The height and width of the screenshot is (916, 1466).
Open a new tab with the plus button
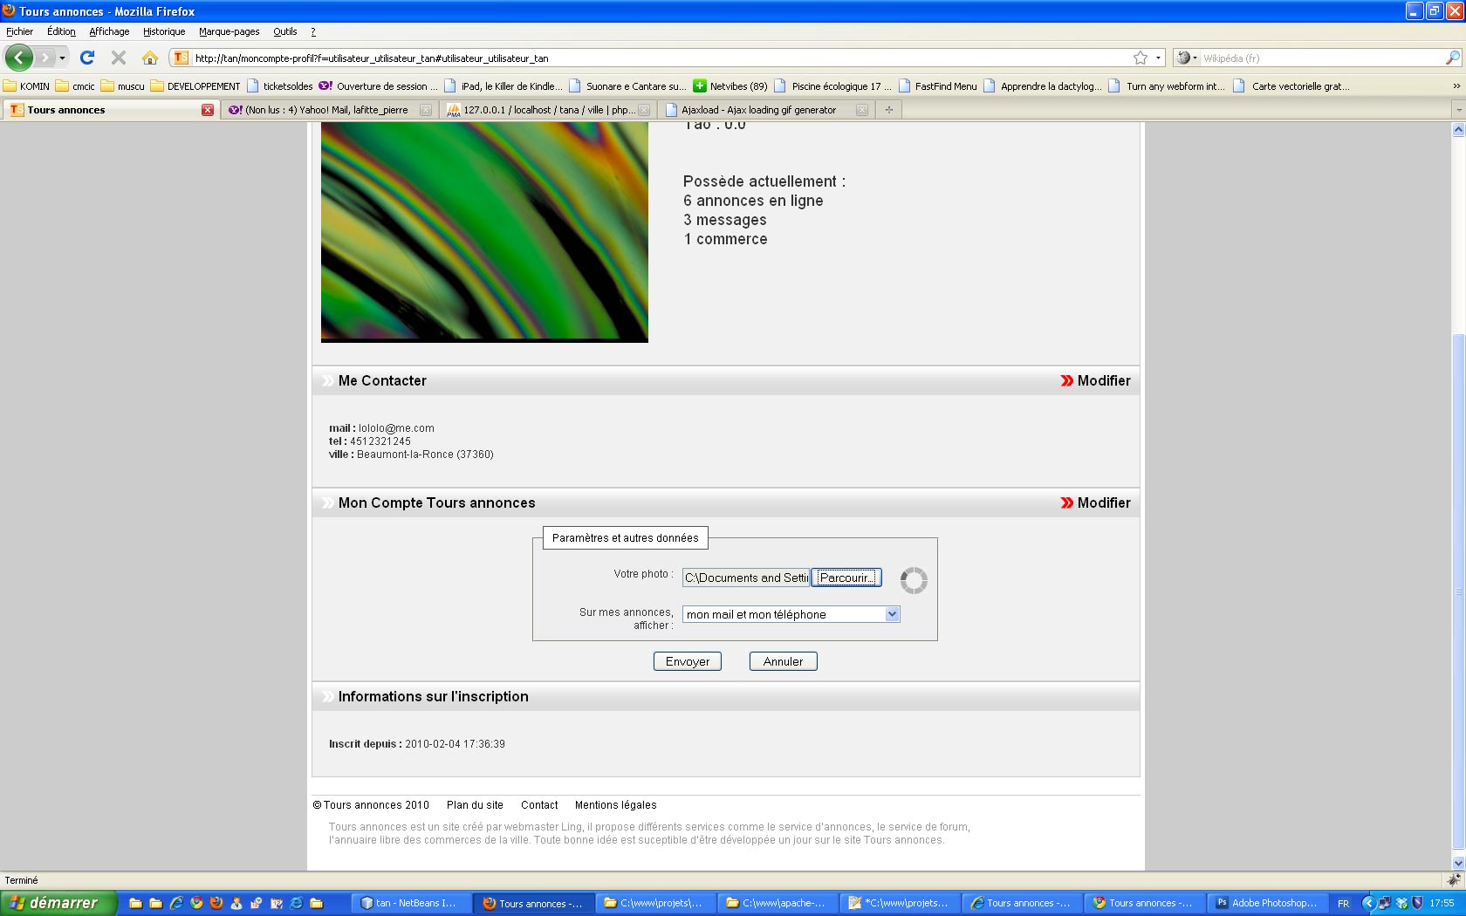(889, 110)
